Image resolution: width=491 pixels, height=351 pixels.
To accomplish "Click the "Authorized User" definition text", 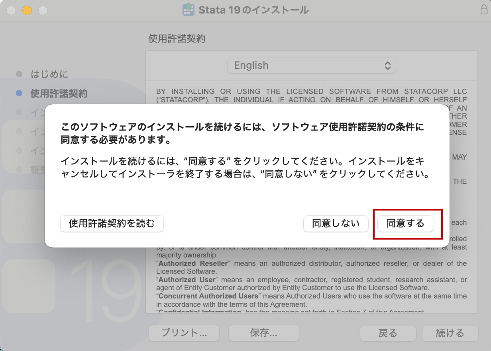I will [312, 284].
